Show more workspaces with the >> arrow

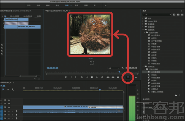pyautogui.click(x=105, y=5)
